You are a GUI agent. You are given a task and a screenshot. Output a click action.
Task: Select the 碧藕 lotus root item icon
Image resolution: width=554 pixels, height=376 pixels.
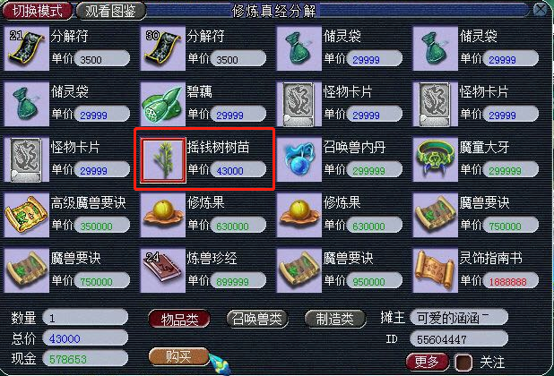163,104
